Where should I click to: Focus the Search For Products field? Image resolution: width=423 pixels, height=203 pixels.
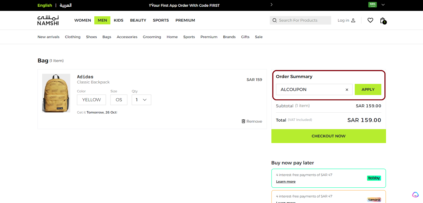coord(300,20)
